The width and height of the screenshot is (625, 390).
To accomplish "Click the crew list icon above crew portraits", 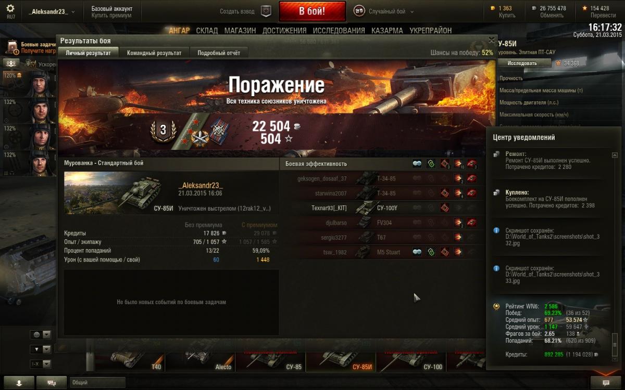I will tap(11, 63).
